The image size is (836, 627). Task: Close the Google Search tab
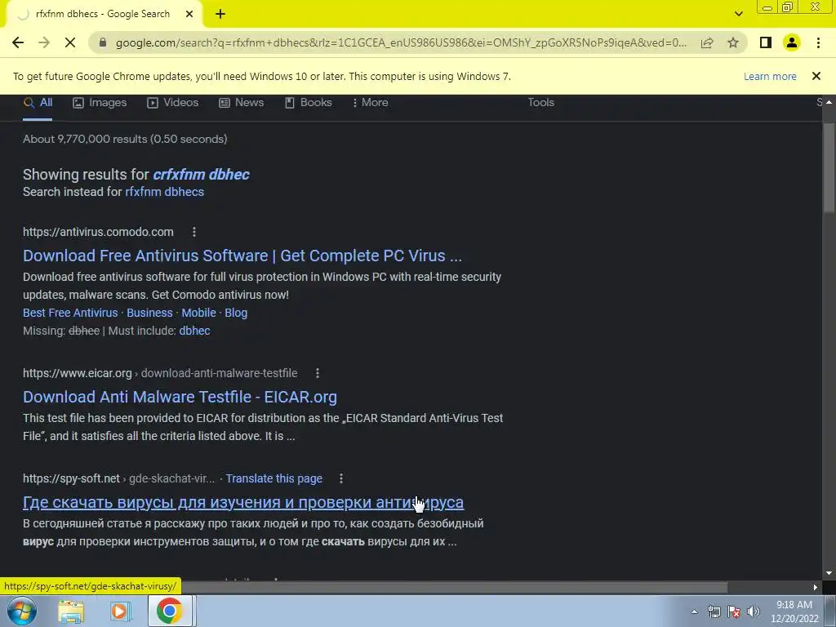[x=189, y=14]
